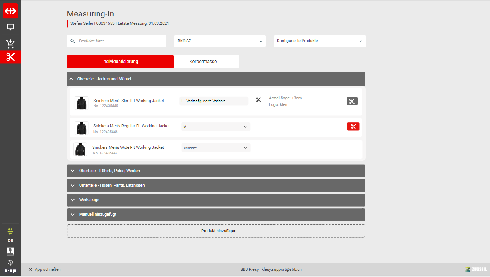Select the scissors Measuring-In sidebar icon

pos(10,57)
